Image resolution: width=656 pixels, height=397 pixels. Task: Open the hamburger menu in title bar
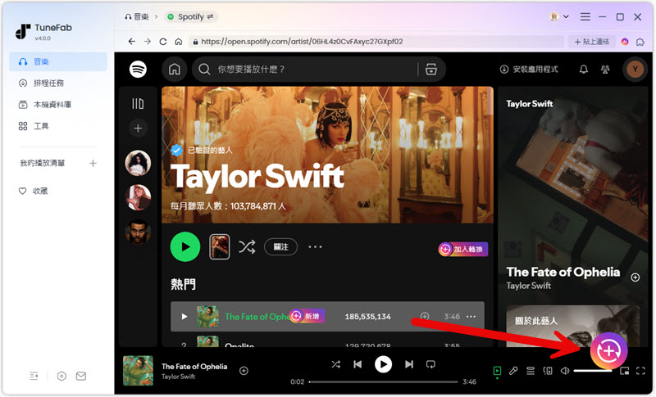click(x=585, y=16)
